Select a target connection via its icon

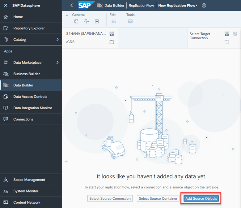click(227, 34)
